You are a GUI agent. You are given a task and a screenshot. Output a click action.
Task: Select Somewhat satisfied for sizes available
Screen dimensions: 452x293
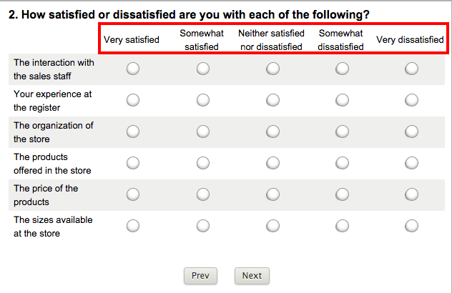(203, 226)
